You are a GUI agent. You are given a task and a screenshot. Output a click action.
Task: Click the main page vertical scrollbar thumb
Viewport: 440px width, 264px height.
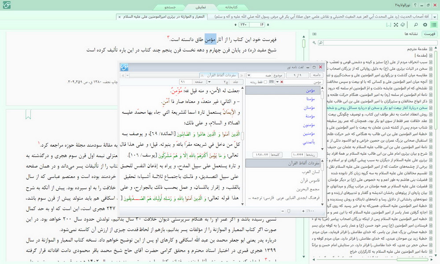point(304,43)
